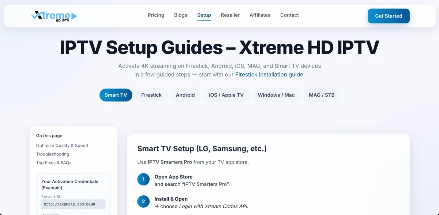Visit the Affiliates page
Viewport: 439px width, 215px height.
tap(260, 15)
